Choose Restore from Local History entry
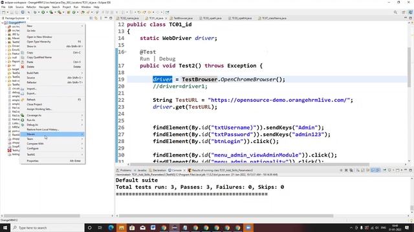 coord(52,130)
